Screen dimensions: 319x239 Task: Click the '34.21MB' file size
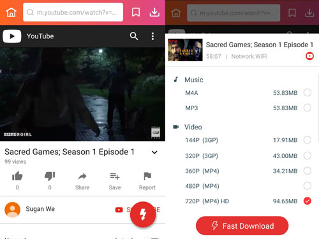coord(285,171)
